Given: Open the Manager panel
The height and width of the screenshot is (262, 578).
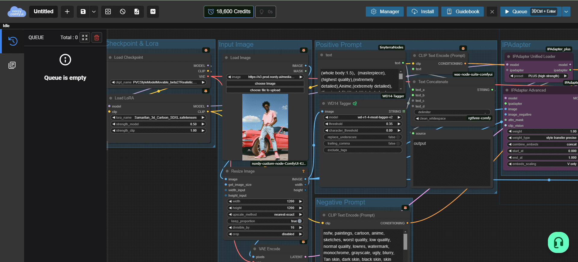Looking at the screenshot, I should coord(385,11).
